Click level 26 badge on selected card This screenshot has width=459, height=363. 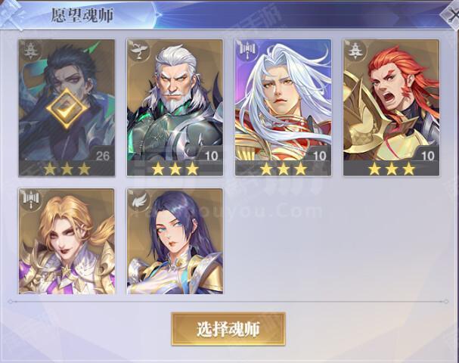click(103, 156)
